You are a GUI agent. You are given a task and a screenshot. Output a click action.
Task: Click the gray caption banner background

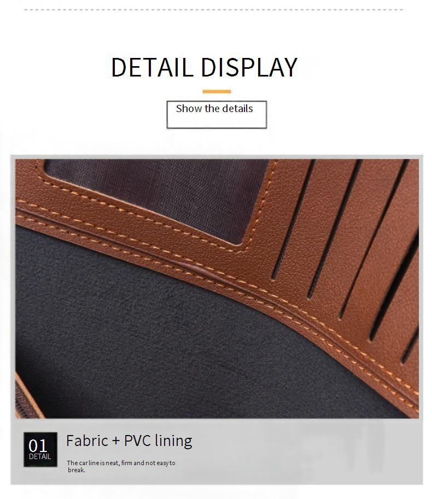[x=287, y=452]
